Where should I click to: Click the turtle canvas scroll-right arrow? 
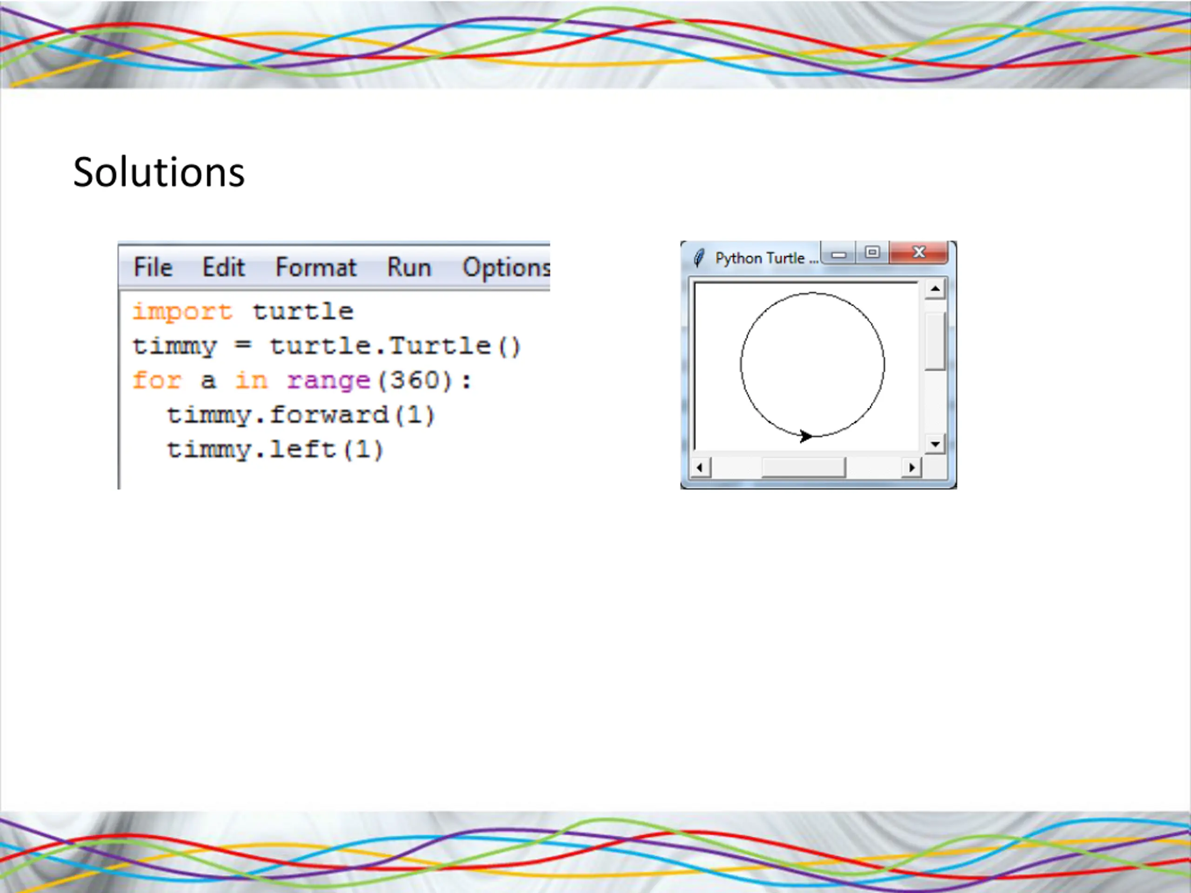click(x=911, y=467)
